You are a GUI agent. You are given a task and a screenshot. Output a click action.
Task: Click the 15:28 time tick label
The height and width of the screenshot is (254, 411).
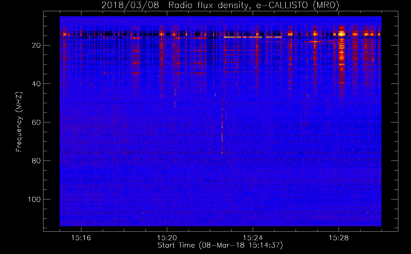click(339, 238)
